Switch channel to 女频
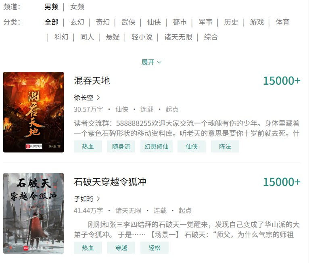The height and width of the screenshot is (263, 309). 77,7
